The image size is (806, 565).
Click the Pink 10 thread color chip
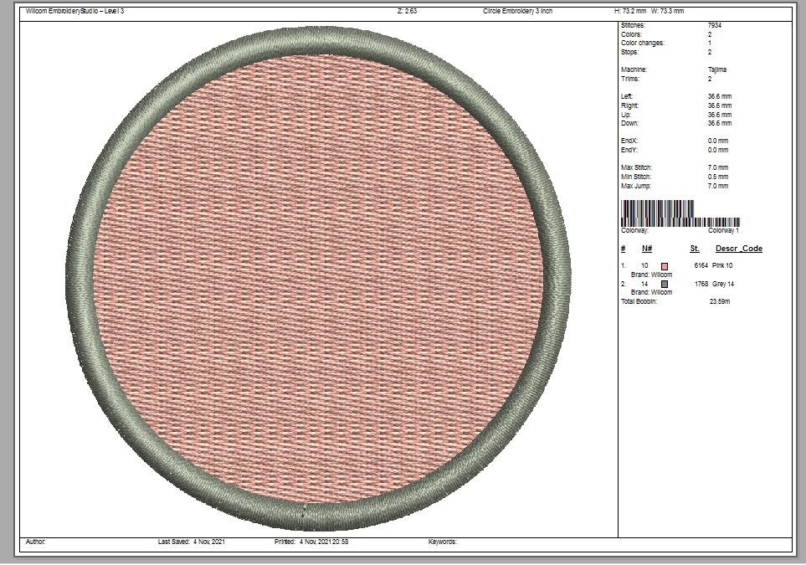click(665, 265)
